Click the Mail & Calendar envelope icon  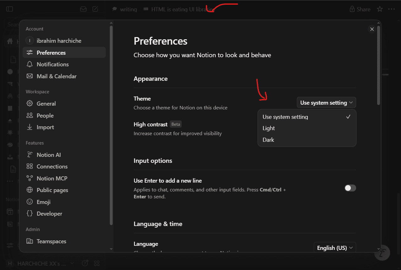click(29, 76)
